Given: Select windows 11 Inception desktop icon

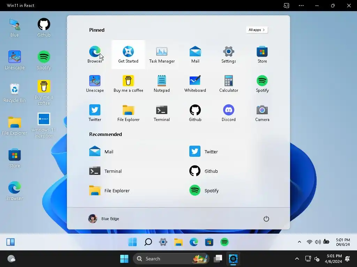Looking at the screenshot, I should [x=44, y=125].
